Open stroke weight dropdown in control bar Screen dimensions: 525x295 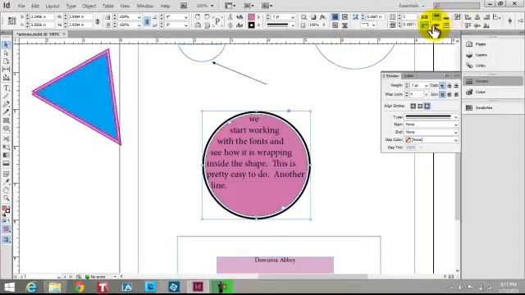(293, 16)
